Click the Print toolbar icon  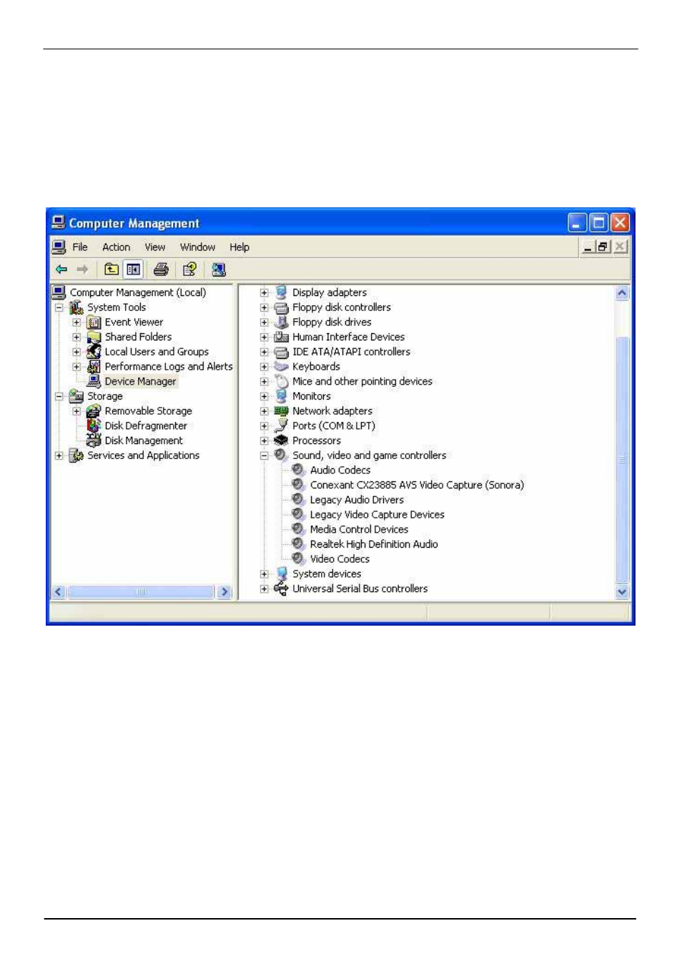coord(161,270)
